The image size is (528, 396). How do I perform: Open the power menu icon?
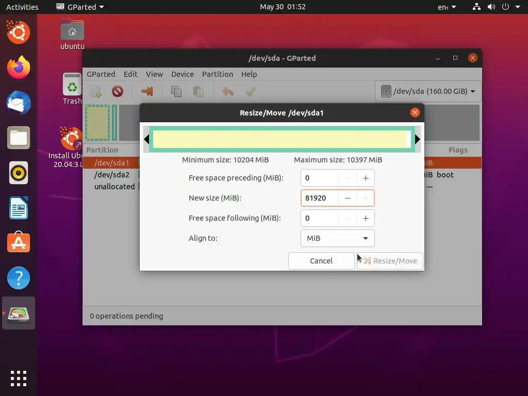point(505,7)
